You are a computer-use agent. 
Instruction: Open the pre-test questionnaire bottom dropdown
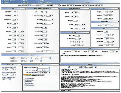tap(6, 79)
